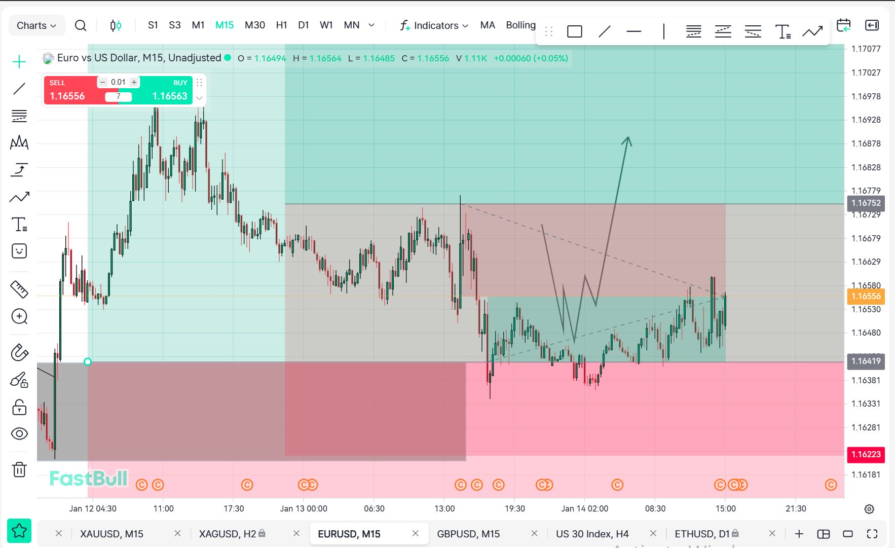Switch to the GBPUSD, M15 tab
895x548 pixels.
(x=468, y=534)
